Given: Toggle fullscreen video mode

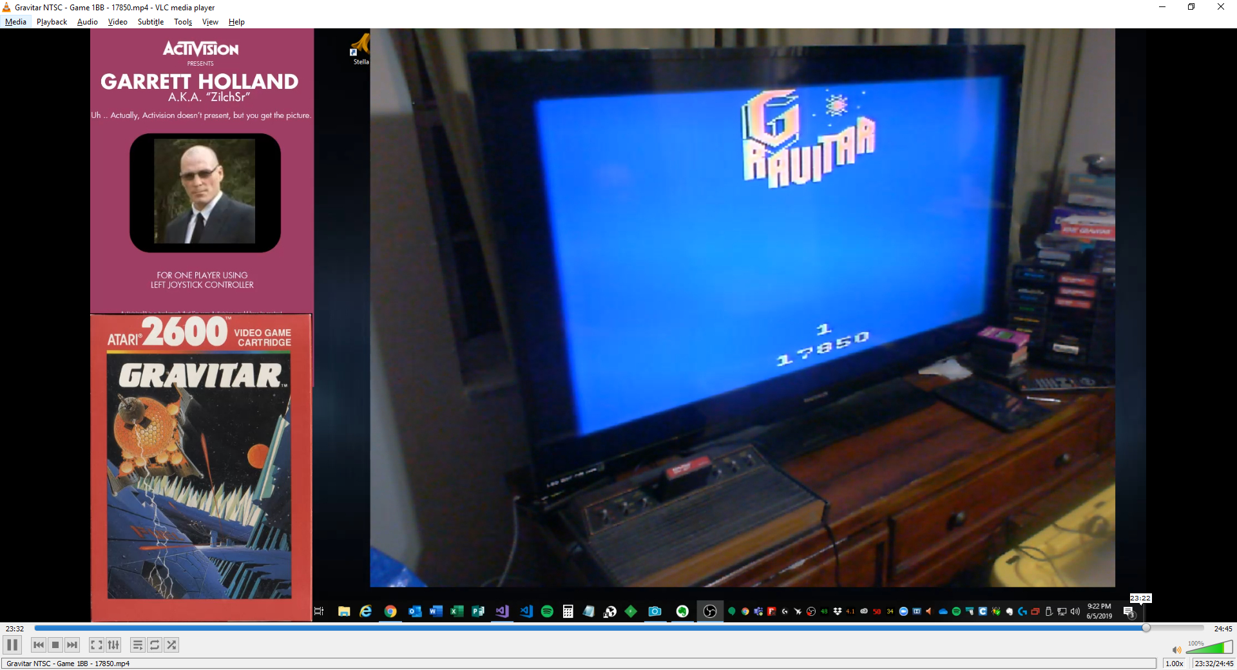Looking at the screenshot, I should [x=97, y=645].
